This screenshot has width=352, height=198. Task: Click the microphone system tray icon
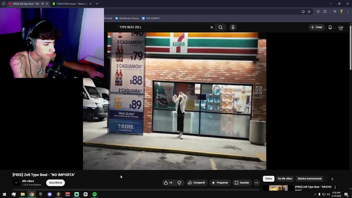(319, 194)
